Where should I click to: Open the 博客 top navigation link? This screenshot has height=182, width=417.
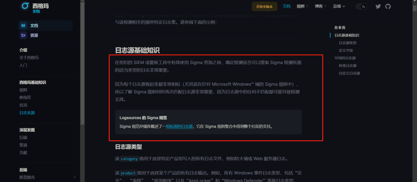[320, 7]
